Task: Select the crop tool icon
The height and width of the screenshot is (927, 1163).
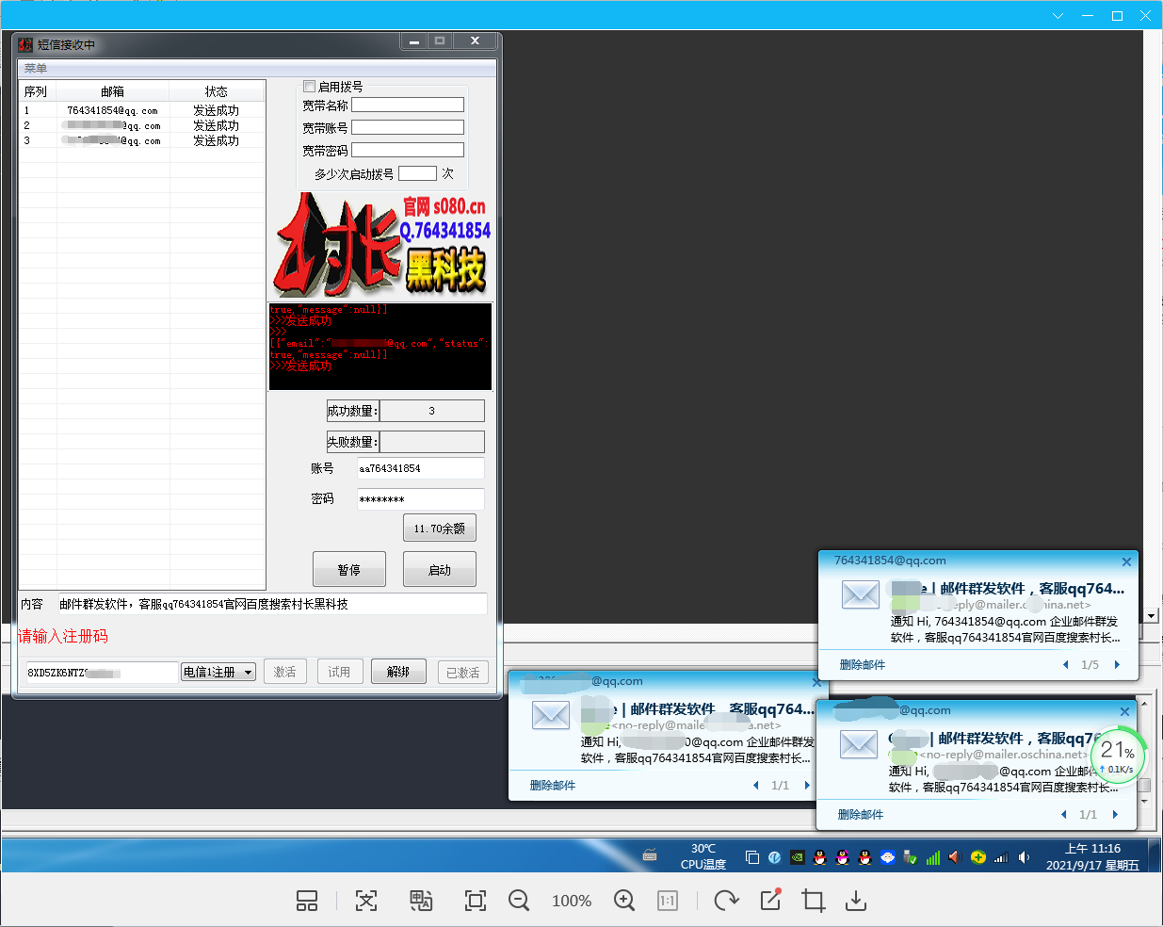Action: click(x=814, y=901)
